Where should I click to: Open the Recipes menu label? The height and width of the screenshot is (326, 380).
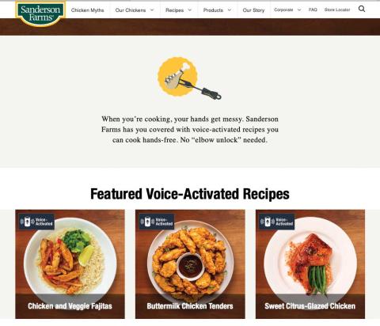[x=174, y=10]
